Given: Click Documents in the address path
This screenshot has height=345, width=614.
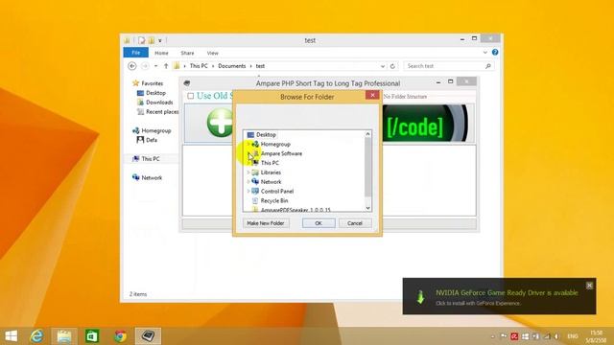Looking at the screenshot, I should click(232, 66).
